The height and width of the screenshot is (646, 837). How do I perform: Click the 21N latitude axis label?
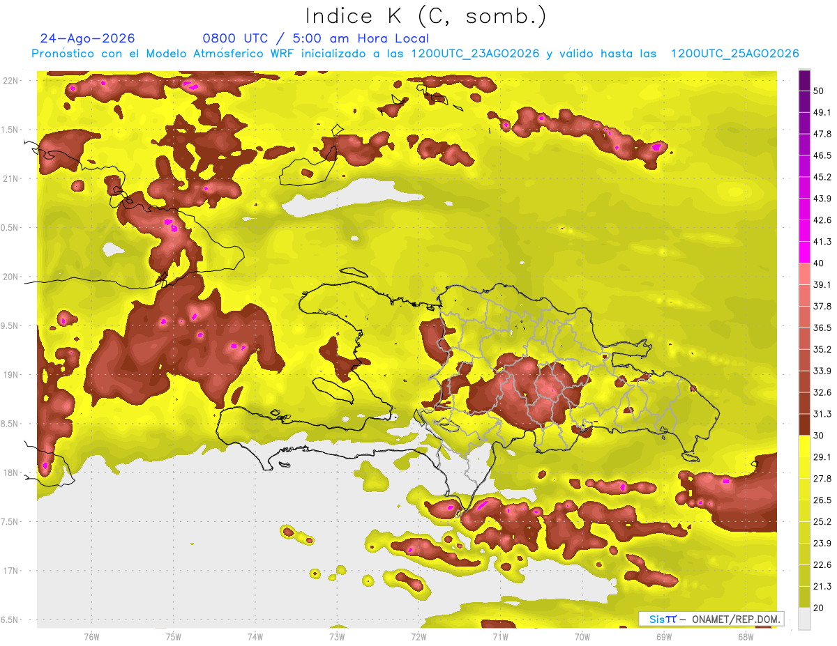(10, 178)
